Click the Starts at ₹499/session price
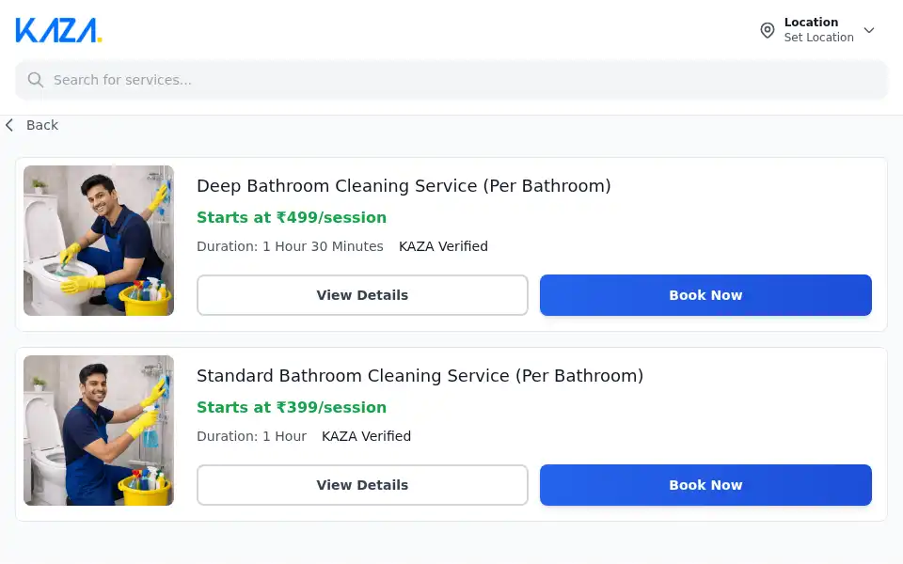Screen dimensions: 903x564 (x=292, y=217)
